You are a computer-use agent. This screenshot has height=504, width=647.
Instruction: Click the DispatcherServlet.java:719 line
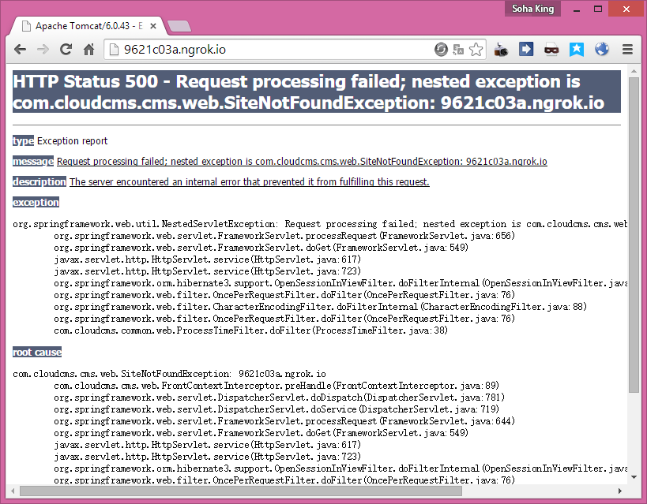tap(276, 409)
